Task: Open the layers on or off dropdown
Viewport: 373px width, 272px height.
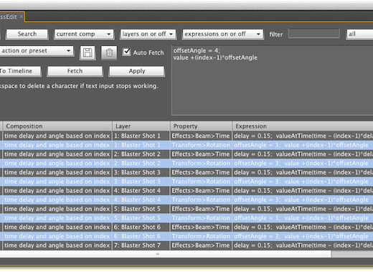Action: (x=148, y=34)
